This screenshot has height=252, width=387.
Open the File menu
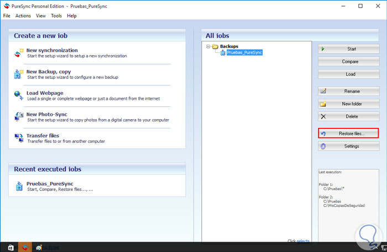pos(7,16)
